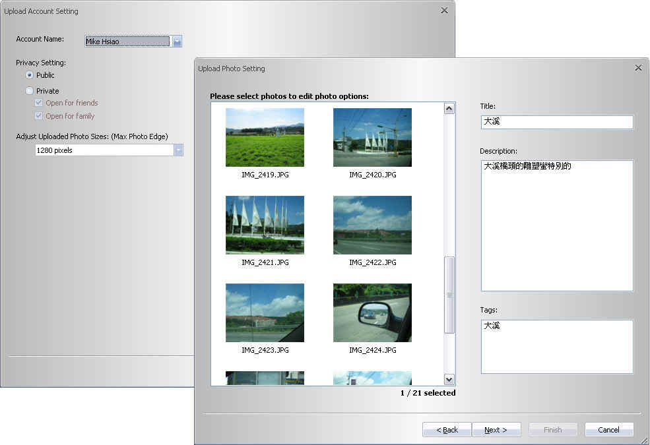Click the Back button
Screen dimensions: 650x445
pyautogui.click(x=447, y=430)
